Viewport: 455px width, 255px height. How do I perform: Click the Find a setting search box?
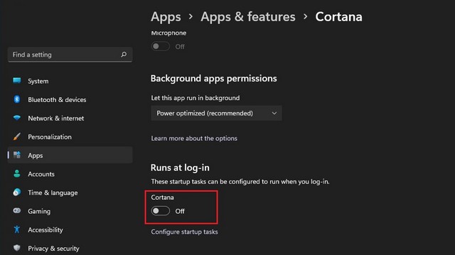tap(70, 55)
